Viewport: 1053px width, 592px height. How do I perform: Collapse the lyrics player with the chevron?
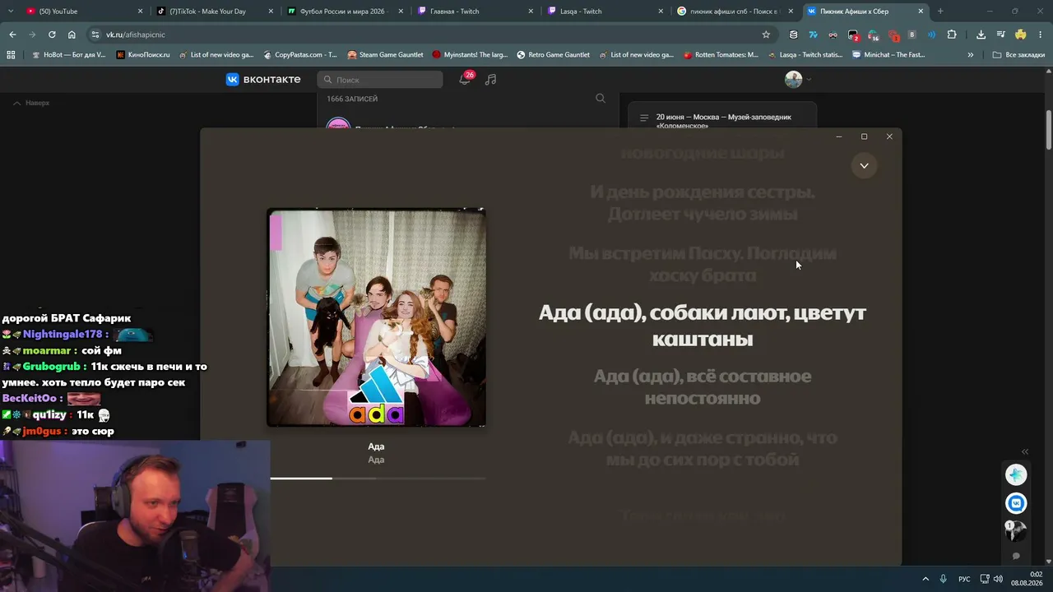point(864,165)
